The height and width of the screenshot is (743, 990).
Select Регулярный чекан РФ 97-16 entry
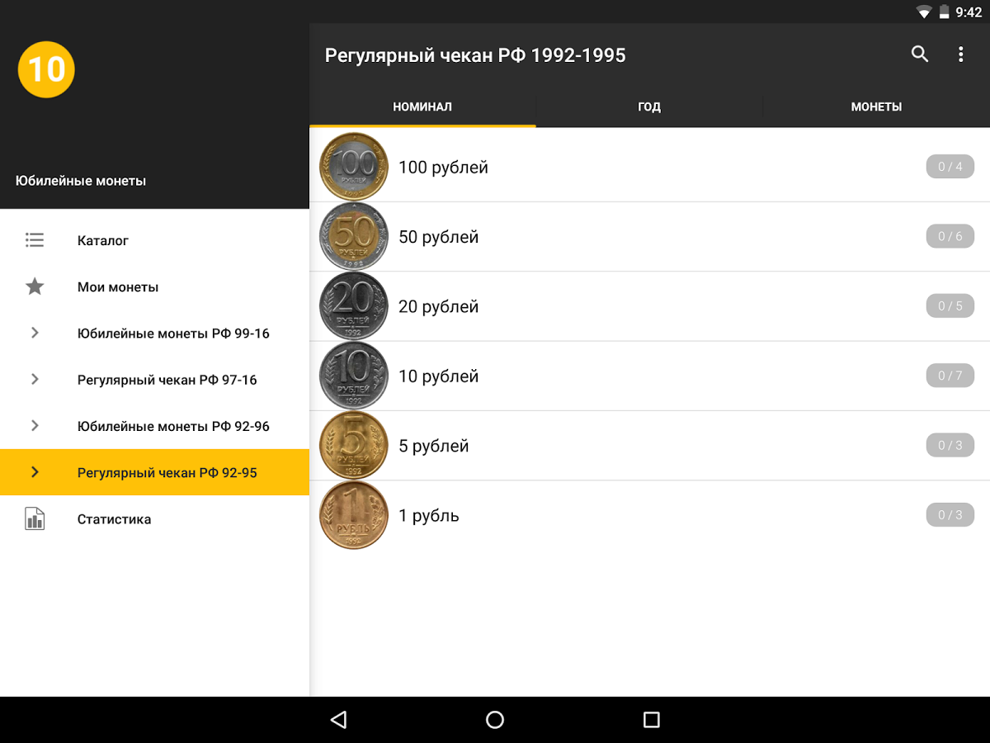coord(154,379)
